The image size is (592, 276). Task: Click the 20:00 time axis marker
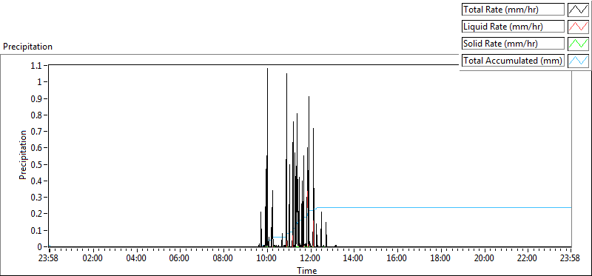(x=484, y=259)
